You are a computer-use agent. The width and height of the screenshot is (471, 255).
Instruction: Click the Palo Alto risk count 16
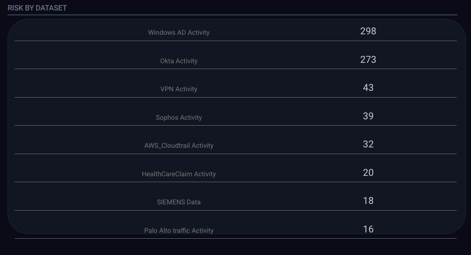[368, 229]
